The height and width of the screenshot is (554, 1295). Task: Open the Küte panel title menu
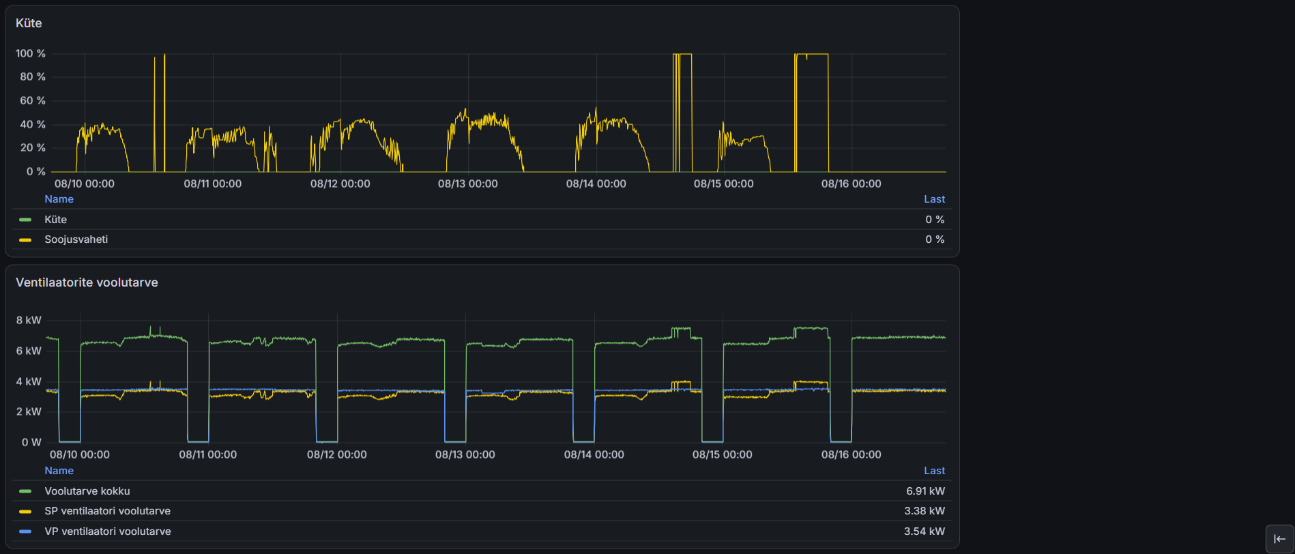tap(29, 23)
